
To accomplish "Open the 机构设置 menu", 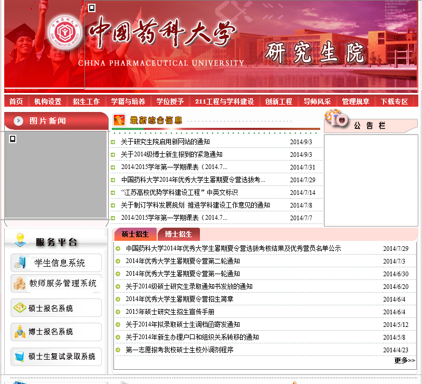I will point(47,101).
